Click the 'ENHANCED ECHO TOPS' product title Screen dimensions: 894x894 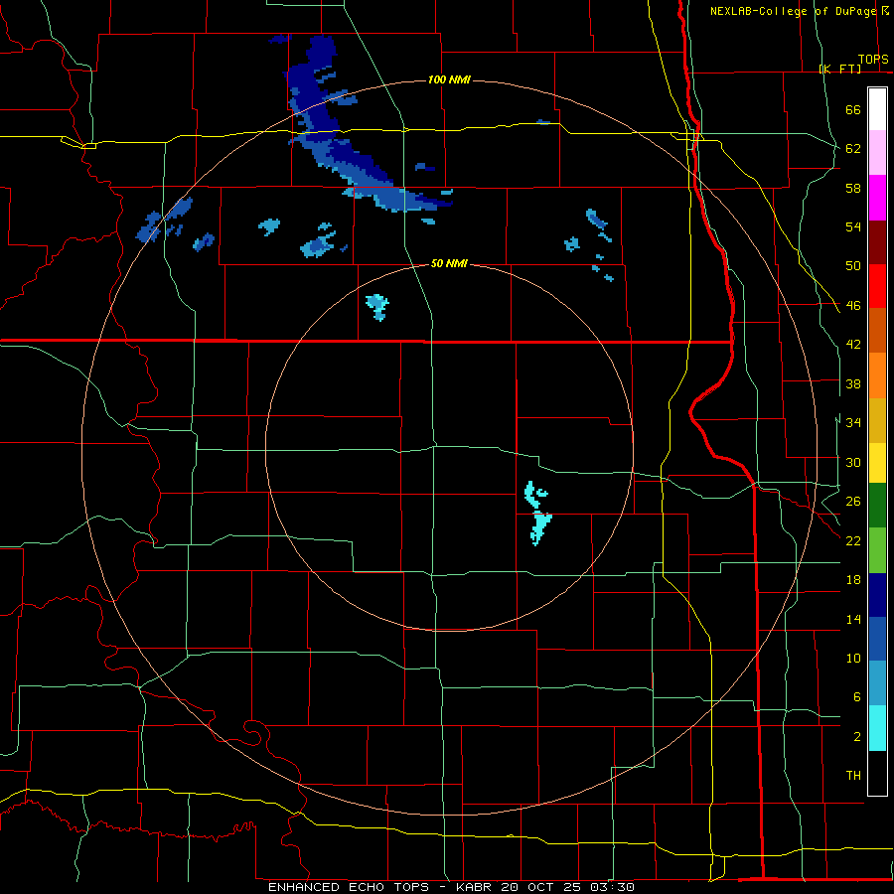point(349,887)
